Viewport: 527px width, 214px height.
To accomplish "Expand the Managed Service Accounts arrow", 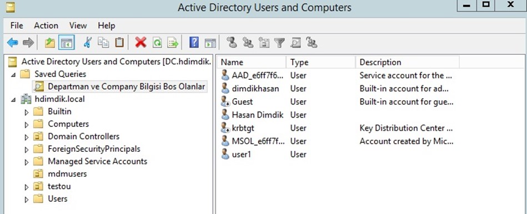I will (x=27, y=162).
